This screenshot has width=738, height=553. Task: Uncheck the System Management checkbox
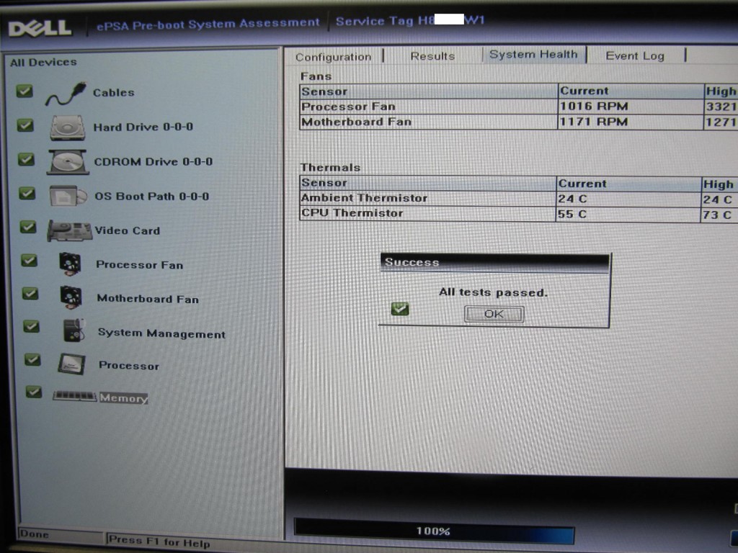32,327
